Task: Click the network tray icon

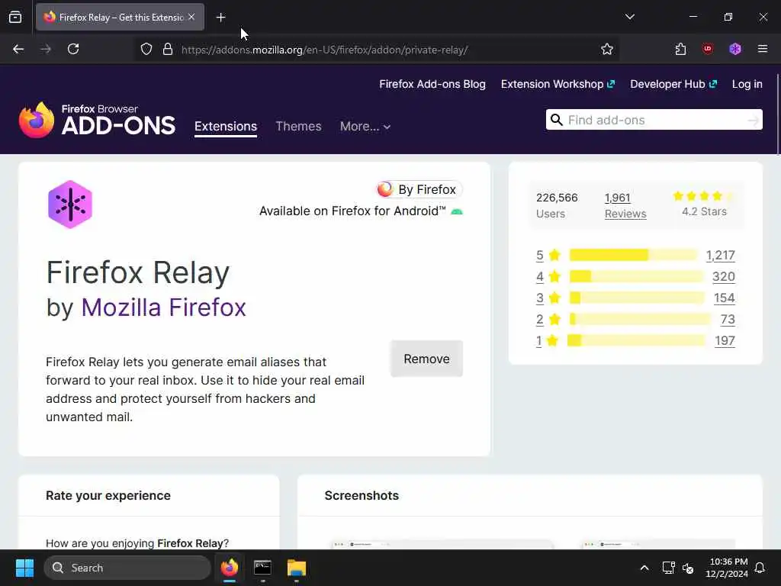Action: (x=668, y=568)
